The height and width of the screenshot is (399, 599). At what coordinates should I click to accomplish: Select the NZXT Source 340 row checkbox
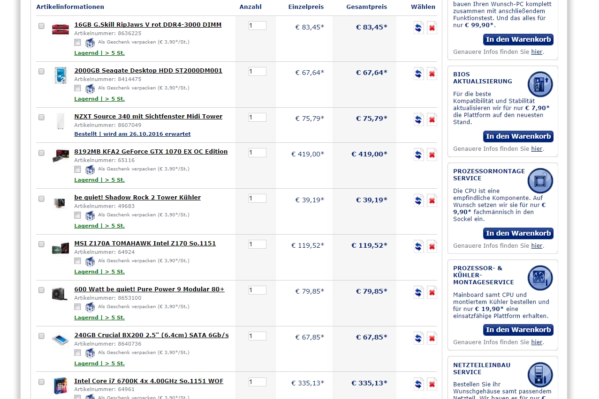point(41,117)
